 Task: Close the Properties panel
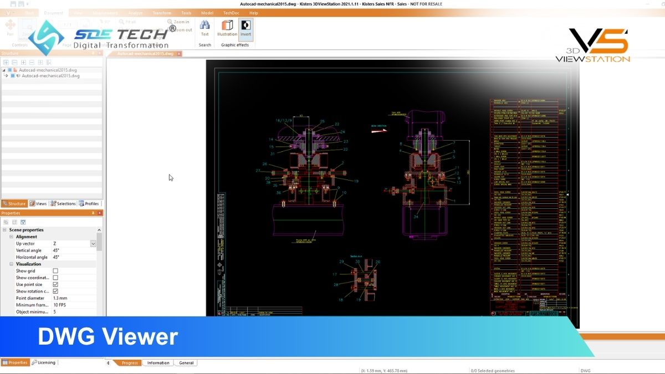tap(100, 213)
